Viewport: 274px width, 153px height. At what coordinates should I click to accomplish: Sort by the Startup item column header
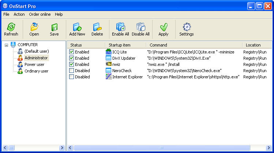(125, 45)
